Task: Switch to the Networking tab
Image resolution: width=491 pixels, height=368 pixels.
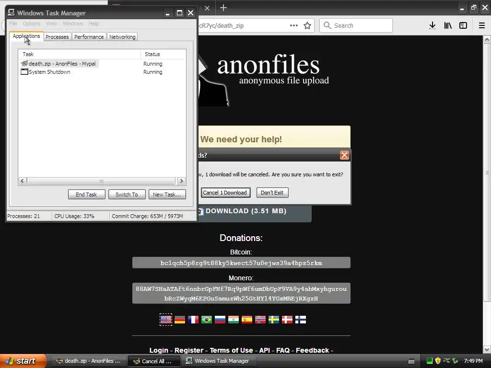Action: 122,37
